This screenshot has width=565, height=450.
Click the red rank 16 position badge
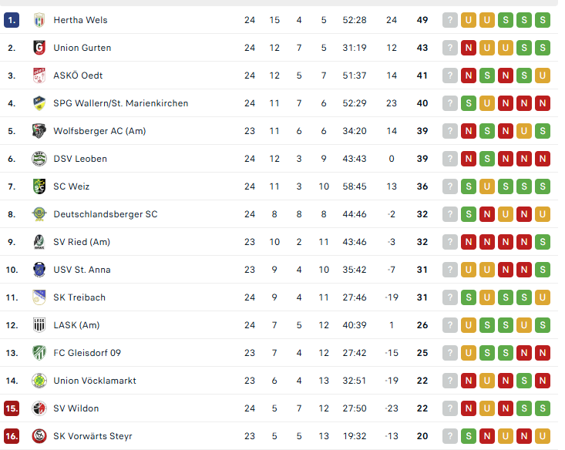click(x=12, y=436)
